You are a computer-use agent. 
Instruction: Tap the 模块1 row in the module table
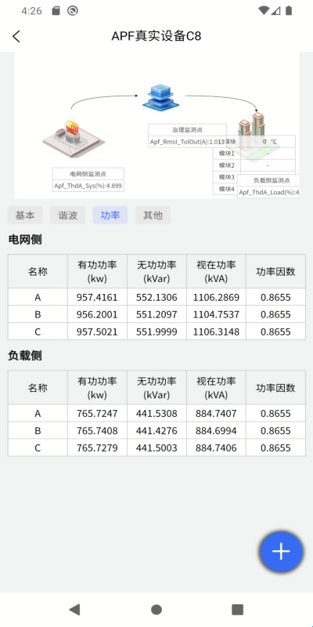pyautogui.click(x=254, y=154)
